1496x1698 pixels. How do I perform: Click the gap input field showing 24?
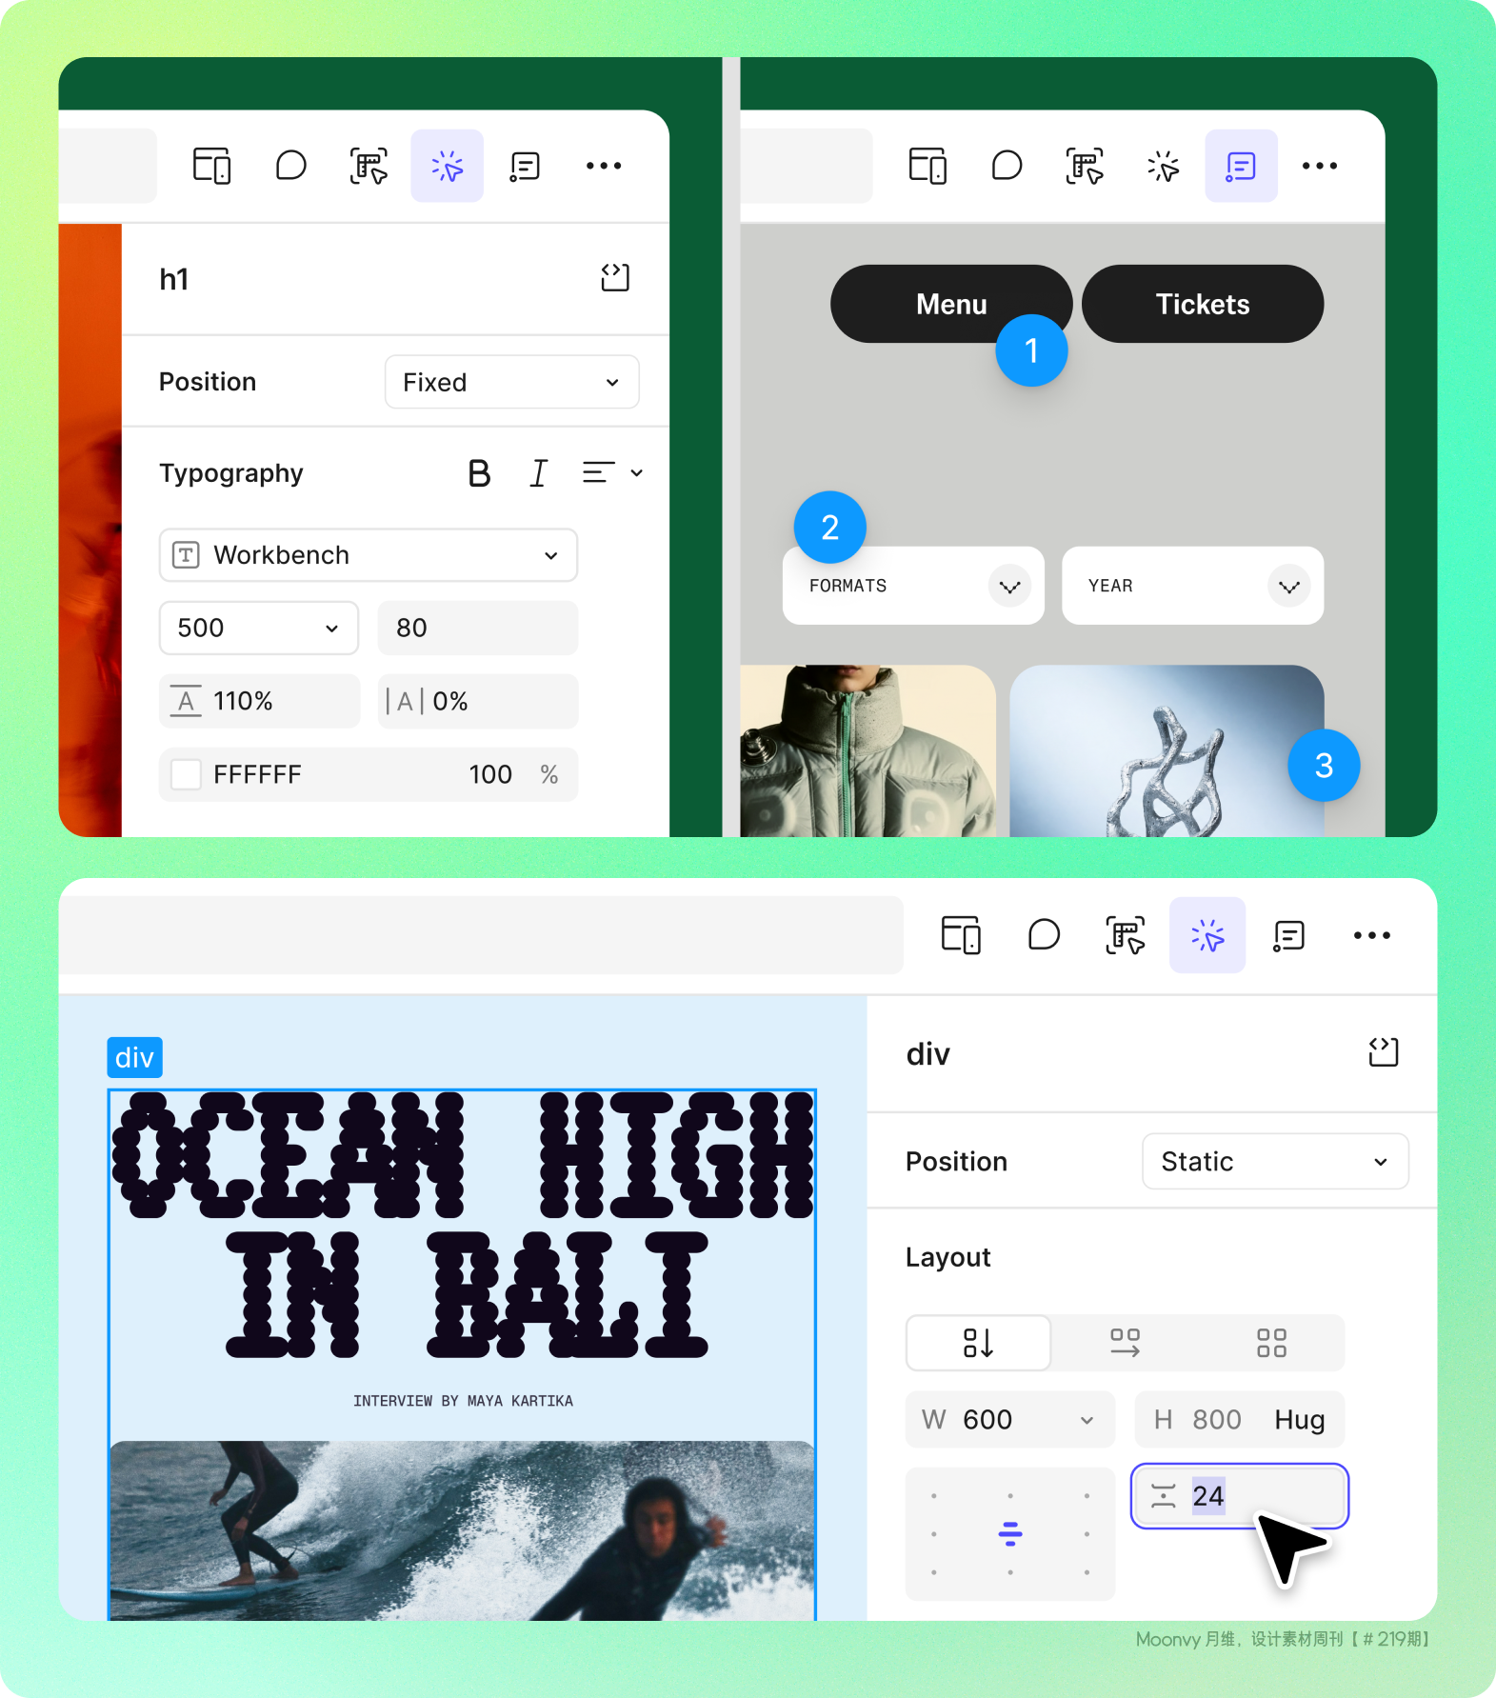pyautogui.click(x=1240, y=1496)
